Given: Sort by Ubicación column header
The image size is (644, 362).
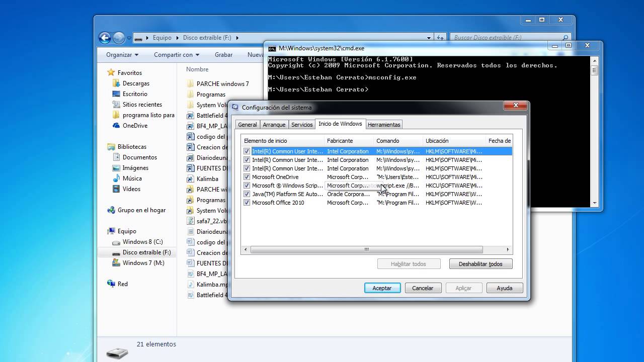Looking at the screenshot, I should (454, 141).
